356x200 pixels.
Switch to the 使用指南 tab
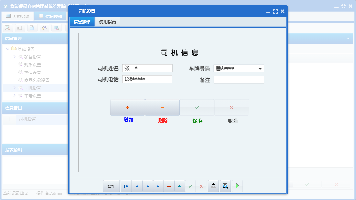pyautogui.click(x=107, y=21)
